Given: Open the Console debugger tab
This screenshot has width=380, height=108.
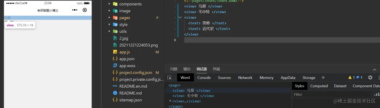Looking at the screenshot, I should click(204, 78).
